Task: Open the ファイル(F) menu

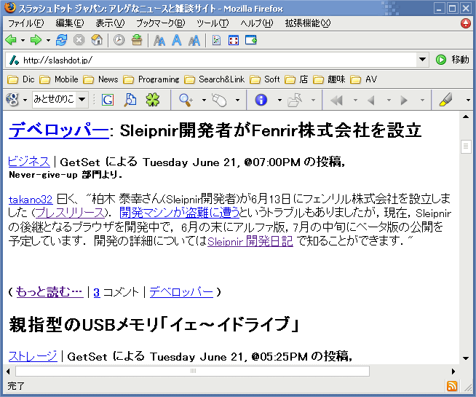Action: tap(25, 23)
